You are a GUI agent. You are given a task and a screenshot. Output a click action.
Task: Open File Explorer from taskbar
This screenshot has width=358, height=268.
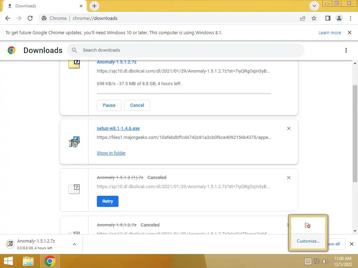click(x=28, y=261)
